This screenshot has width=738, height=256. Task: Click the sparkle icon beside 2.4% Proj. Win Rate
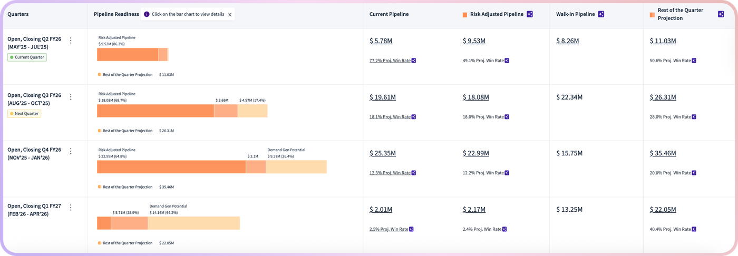pos(504,229)
